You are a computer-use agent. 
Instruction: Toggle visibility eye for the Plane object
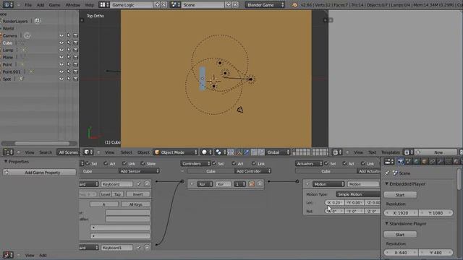coord(61,57)
